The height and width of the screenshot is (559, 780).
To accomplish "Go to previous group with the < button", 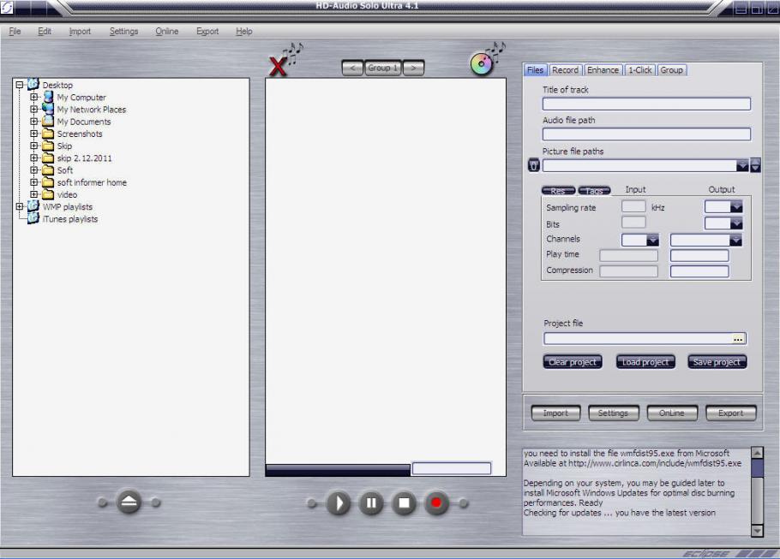I will (x=352, y=68).
